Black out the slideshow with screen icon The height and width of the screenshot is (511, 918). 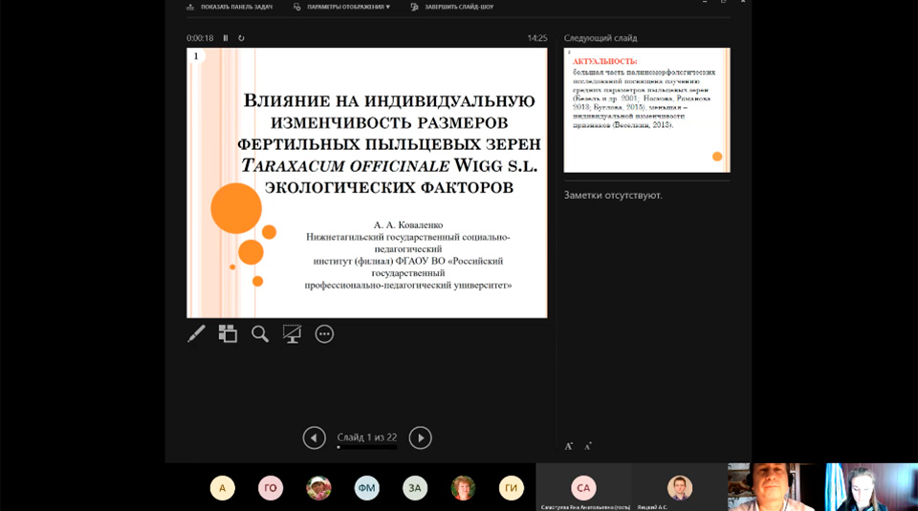pyautogui.click(x=292, y=334)
